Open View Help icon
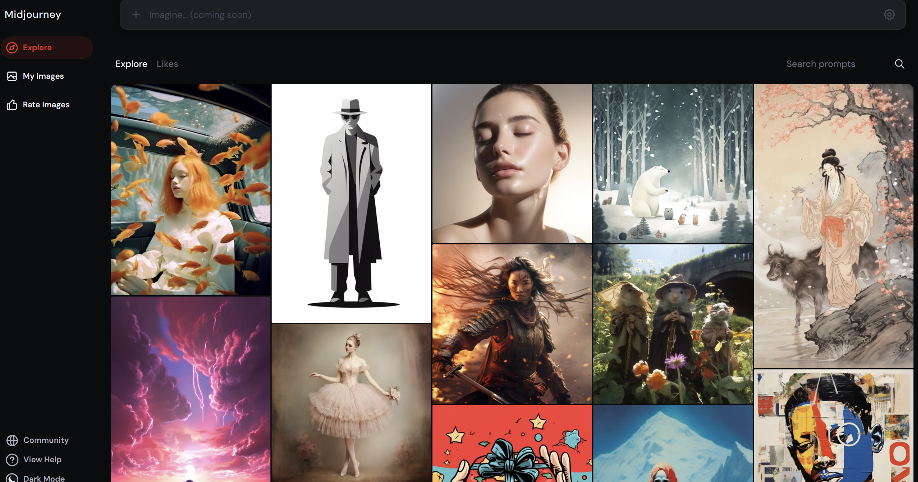The height and width of the screenshot is (482, 918). tap(12, 459)
